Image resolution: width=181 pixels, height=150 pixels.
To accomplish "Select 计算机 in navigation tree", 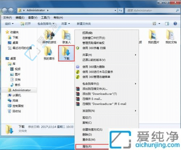I will tap(14, 95).
